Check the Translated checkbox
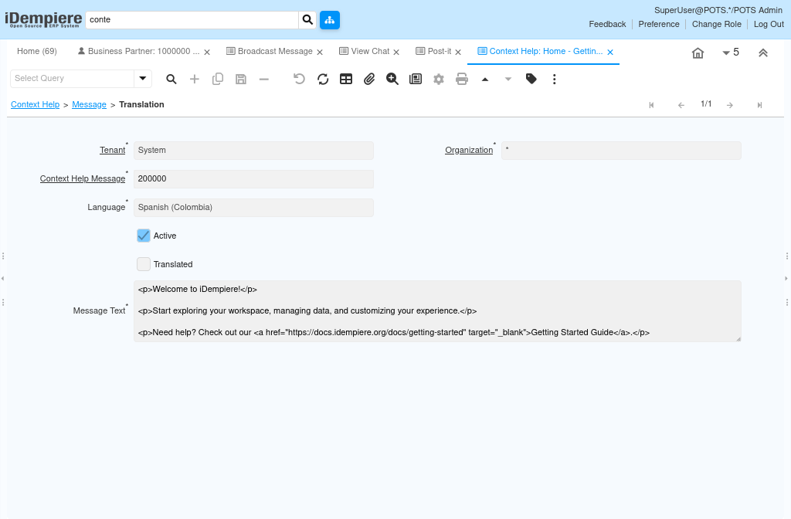The image size is (791, 519). [144, 264]
